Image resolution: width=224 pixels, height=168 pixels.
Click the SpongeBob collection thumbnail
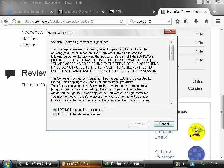point(196,132)
